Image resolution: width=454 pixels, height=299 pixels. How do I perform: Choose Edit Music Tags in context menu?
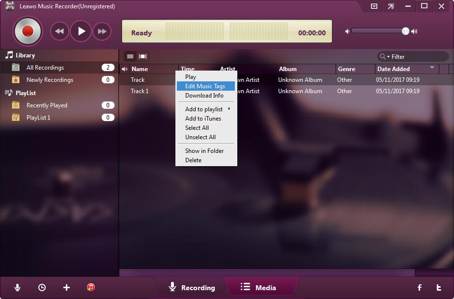pos(206,86)
